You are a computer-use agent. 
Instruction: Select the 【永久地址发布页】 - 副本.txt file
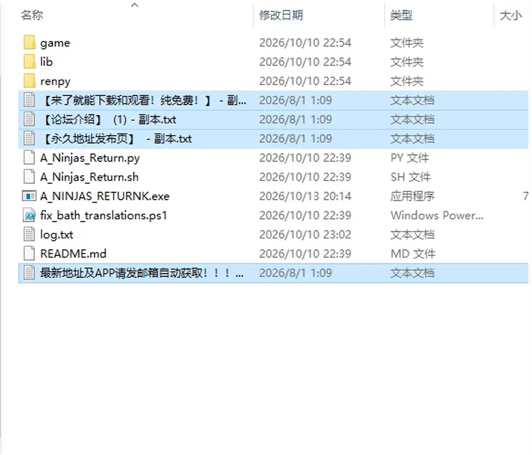(273, 139)
